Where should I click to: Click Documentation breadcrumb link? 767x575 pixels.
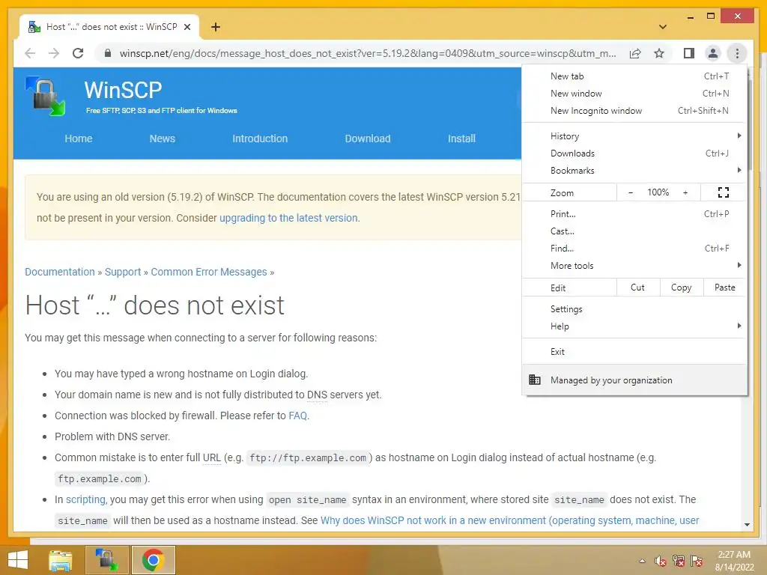[x=60, y=272]
